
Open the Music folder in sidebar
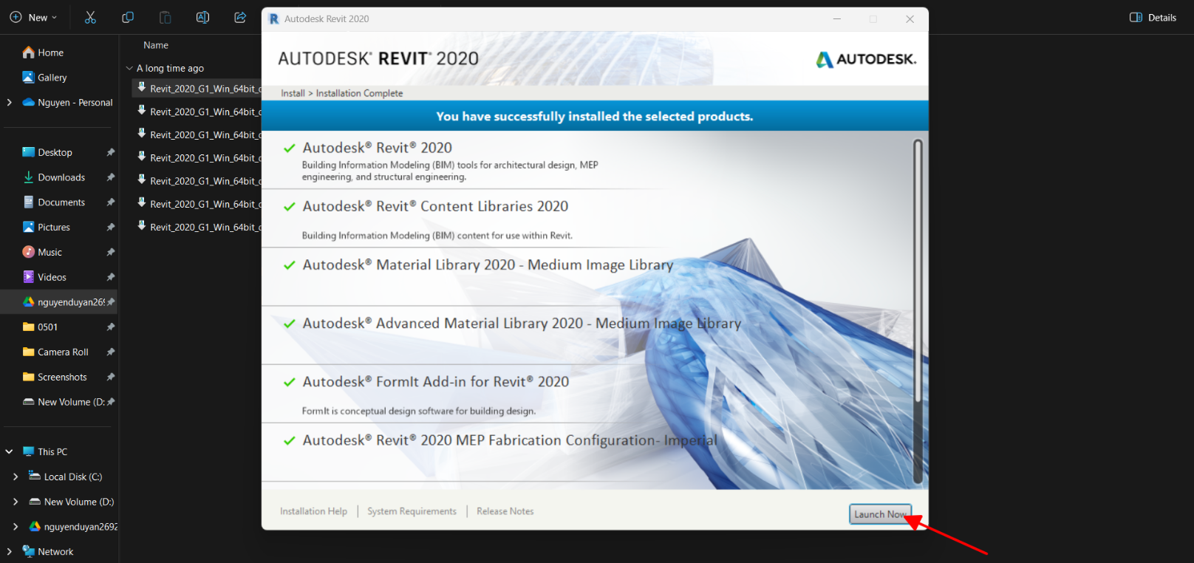(x=50, y=252)
